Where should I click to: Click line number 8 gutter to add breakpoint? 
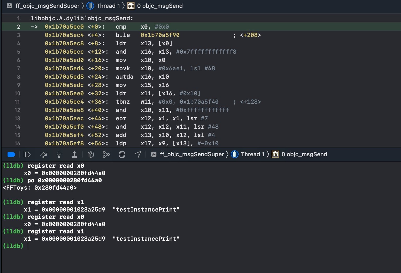click(x=19, y=77)
